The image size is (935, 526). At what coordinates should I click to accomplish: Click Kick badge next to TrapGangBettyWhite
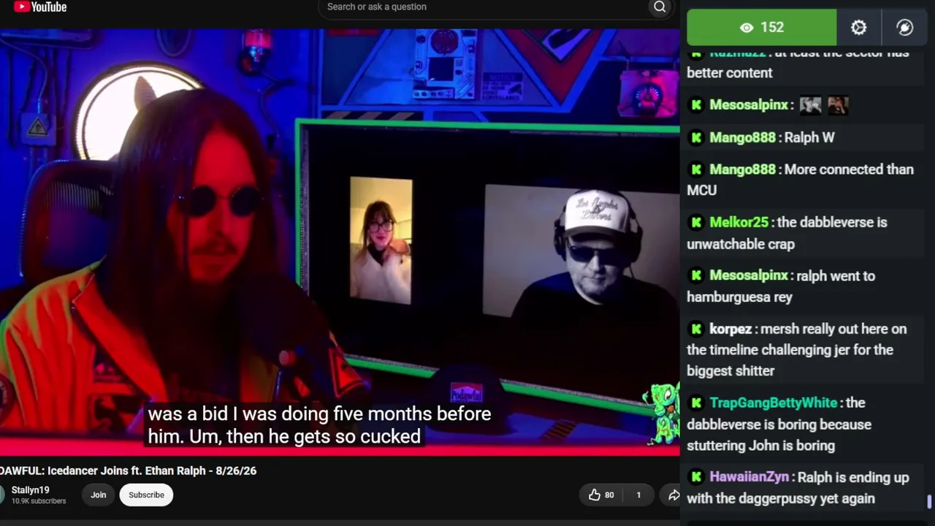pos(696,403)
